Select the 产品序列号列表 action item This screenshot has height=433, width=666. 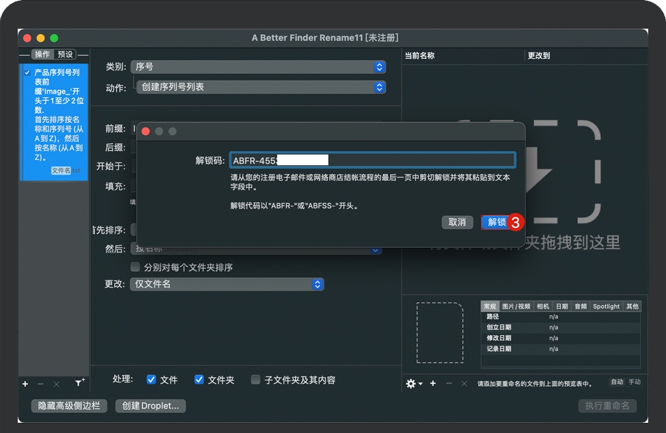pos(55,122)
